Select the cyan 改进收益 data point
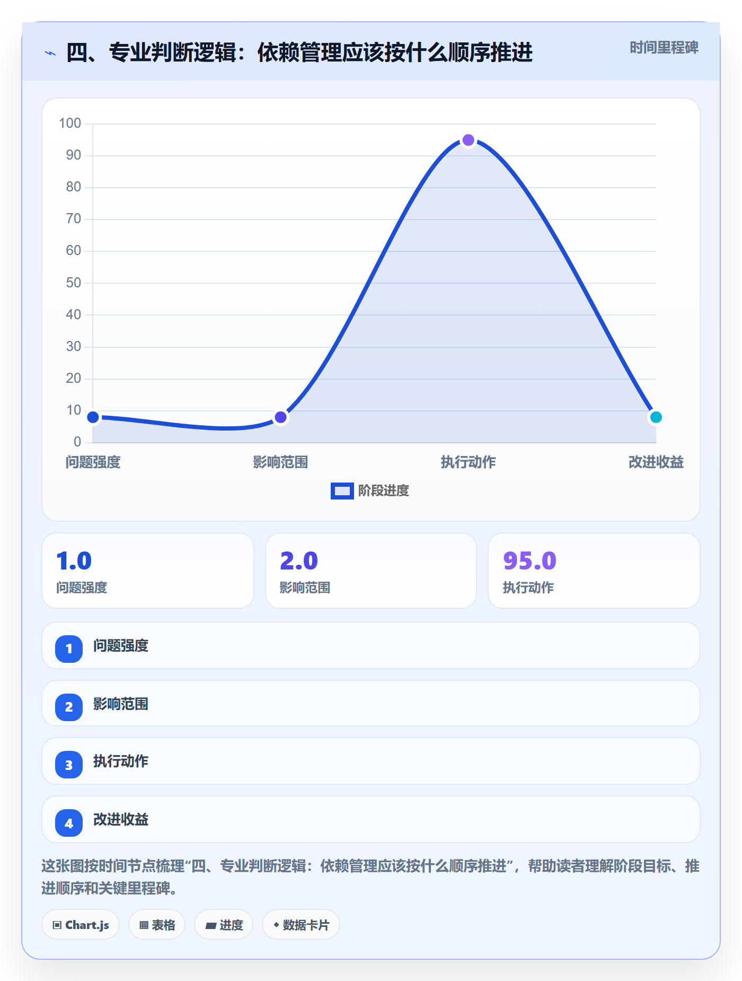Image resolution: width=742 pixels, height=981 pixels. point(656,417)
